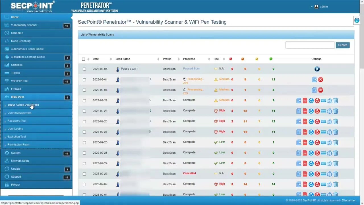Click the Home sidebar icon

(x=7, y=17)
